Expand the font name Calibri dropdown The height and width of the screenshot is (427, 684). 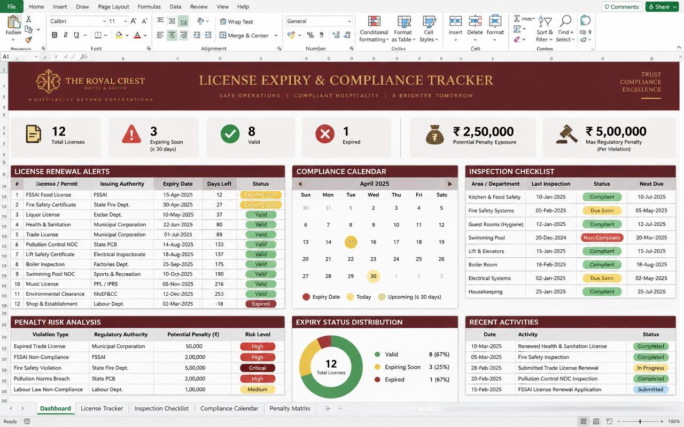(104, 21)
